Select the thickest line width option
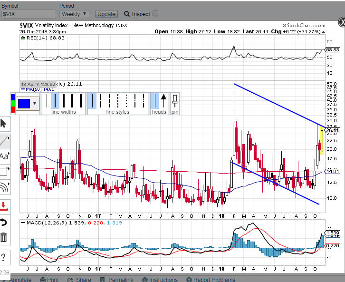 point(82,101)
